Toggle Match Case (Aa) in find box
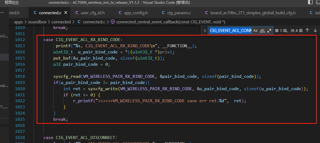320x143 pixels. tap(255, 30)
